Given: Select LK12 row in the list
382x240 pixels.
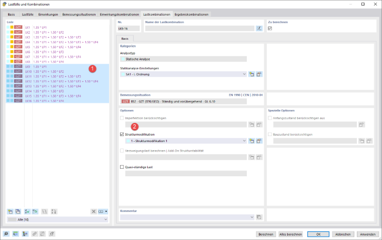Looking at the screenshot, I should 57,81.
